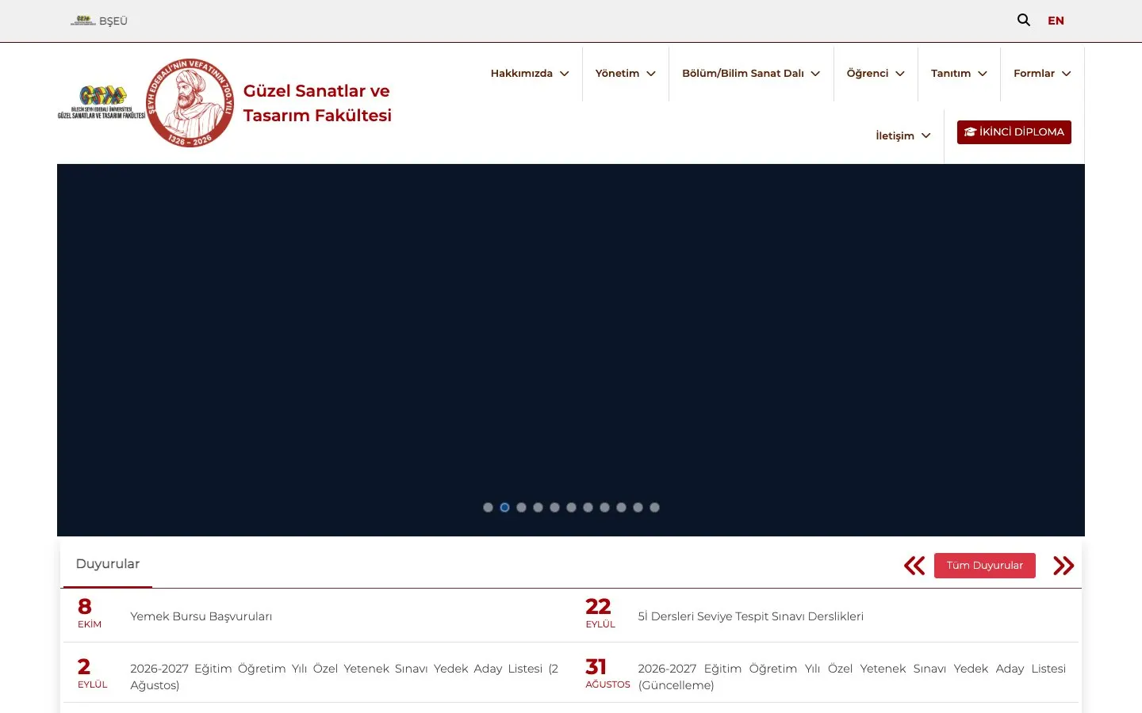The height and width of the screenshot is (713, 1142).
Task: Expand the Hakkımızda menu
Action: point(530,74)
